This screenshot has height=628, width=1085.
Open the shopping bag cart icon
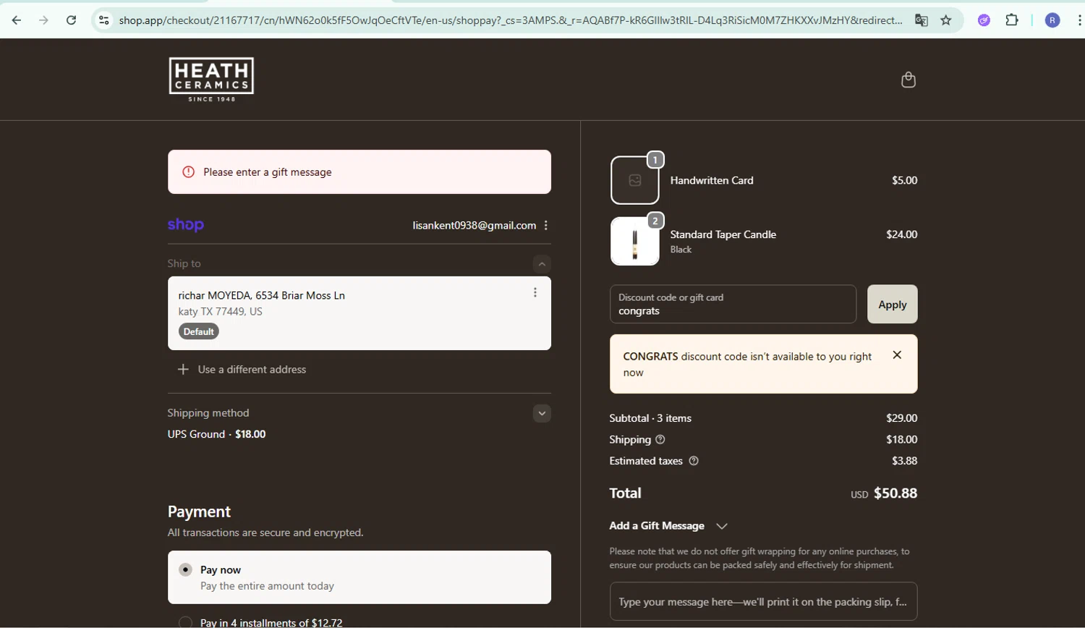909,80
